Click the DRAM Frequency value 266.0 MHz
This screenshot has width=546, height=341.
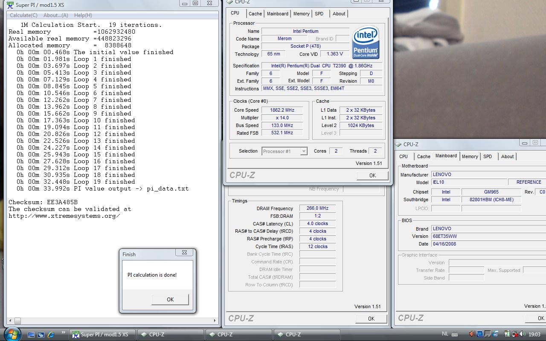click(x=317, y=208)
